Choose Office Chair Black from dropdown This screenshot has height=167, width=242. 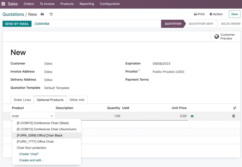[47, 135]
